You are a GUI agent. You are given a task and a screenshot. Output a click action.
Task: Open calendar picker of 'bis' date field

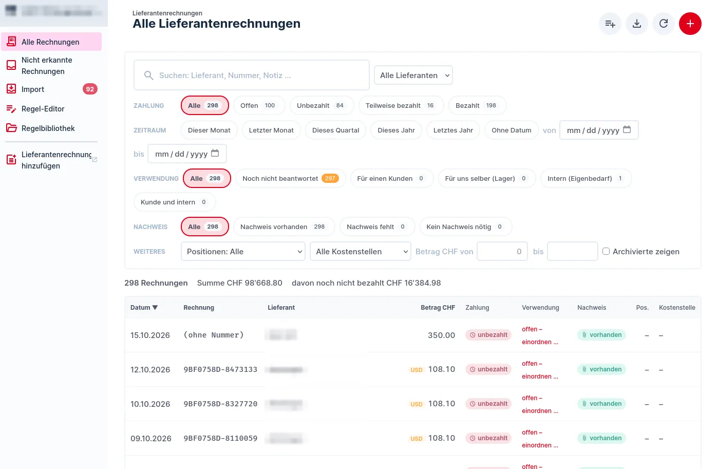pyautogui.click(x=215, y=154)
